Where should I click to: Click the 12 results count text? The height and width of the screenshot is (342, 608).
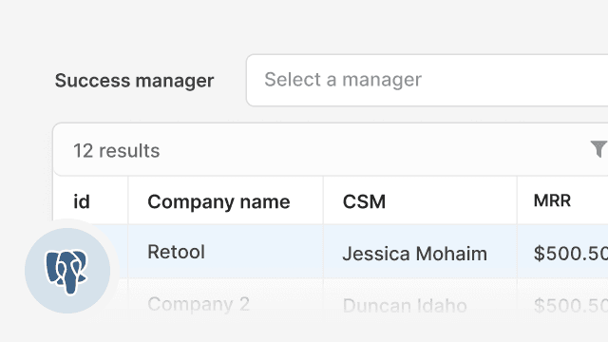click(116, 150)
